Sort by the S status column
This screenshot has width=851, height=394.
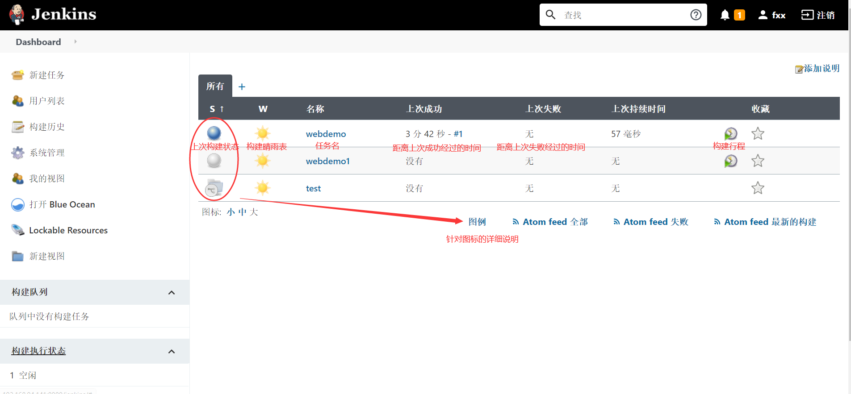(x=217, y=109)
